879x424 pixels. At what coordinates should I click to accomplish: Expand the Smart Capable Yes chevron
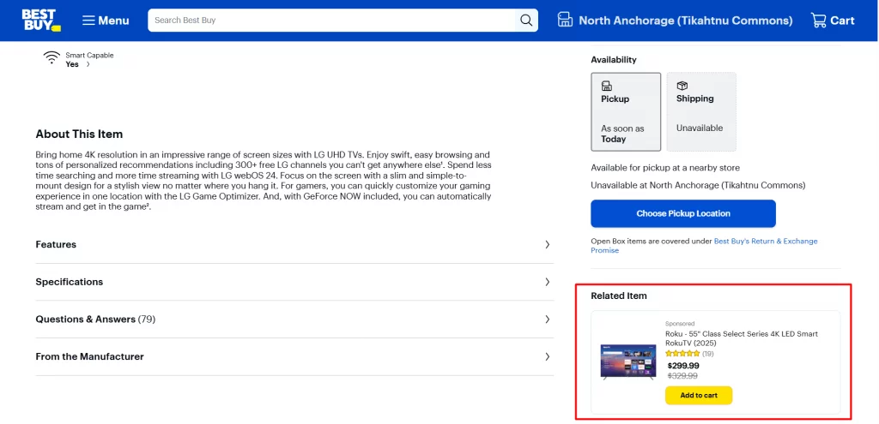88,64
